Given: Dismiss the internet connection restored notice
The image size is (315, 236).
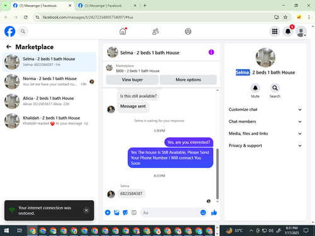Looking at the screenshot, I should pyautogui.click(x=86, y=210).
